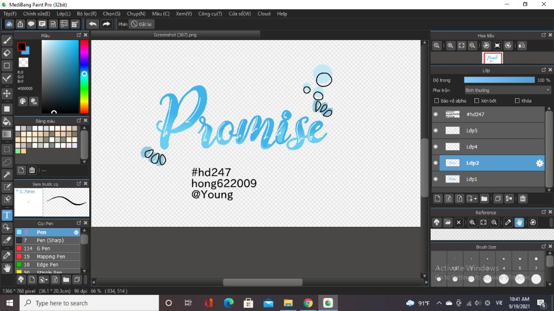The width and height of the screenshot is (554, 311).
Task: Select layer Lớp1
Action: pyautogui.click(x=492, y=179)
